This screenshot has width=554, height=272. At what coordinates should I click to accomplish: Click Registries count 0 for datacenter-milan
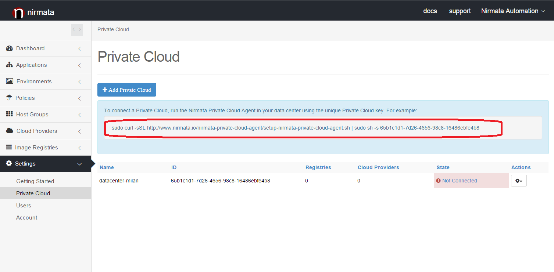click(307, 181)
